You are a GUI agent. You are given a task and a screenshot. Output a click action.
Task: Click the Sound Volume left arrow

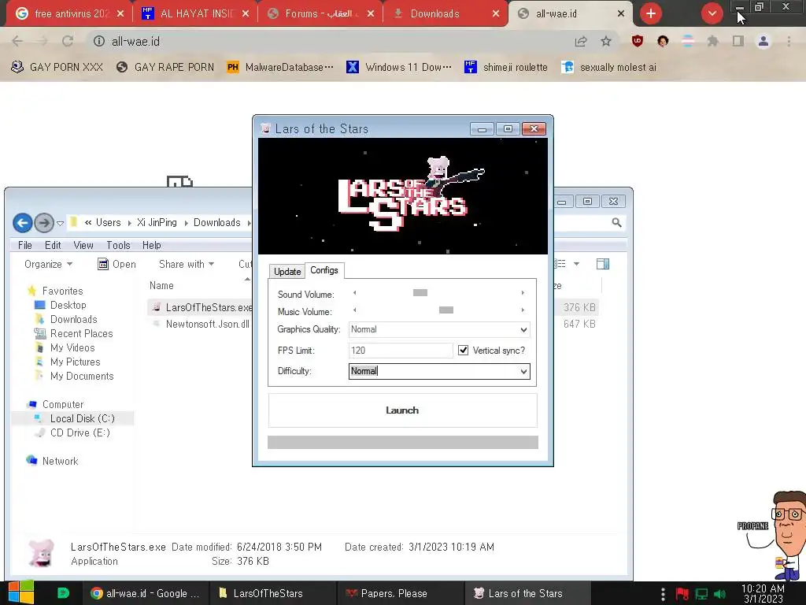point(355,293)
